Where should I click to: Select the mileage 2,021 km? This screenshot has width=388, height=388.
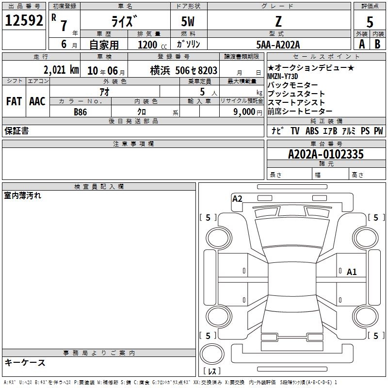[61, 70]
